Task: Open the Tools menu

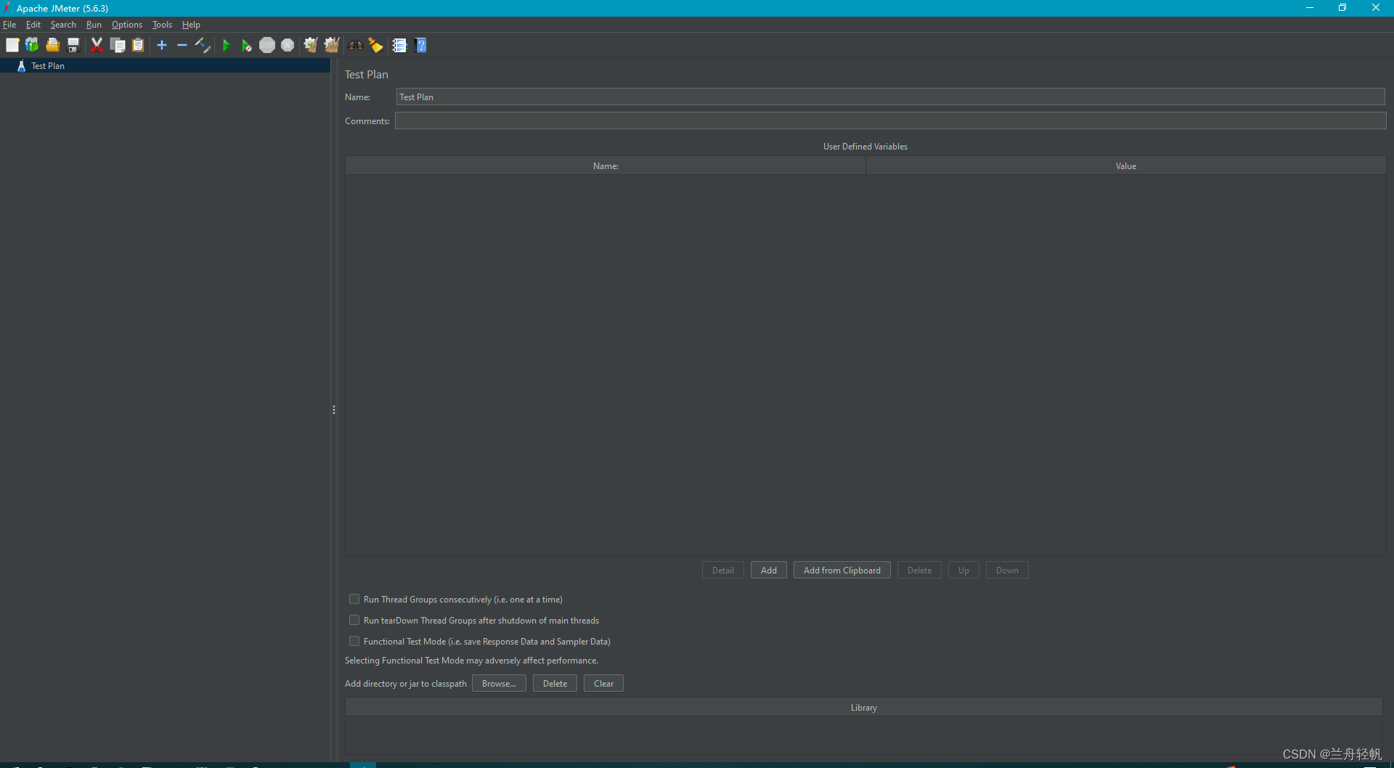Action: click(162, 25)
